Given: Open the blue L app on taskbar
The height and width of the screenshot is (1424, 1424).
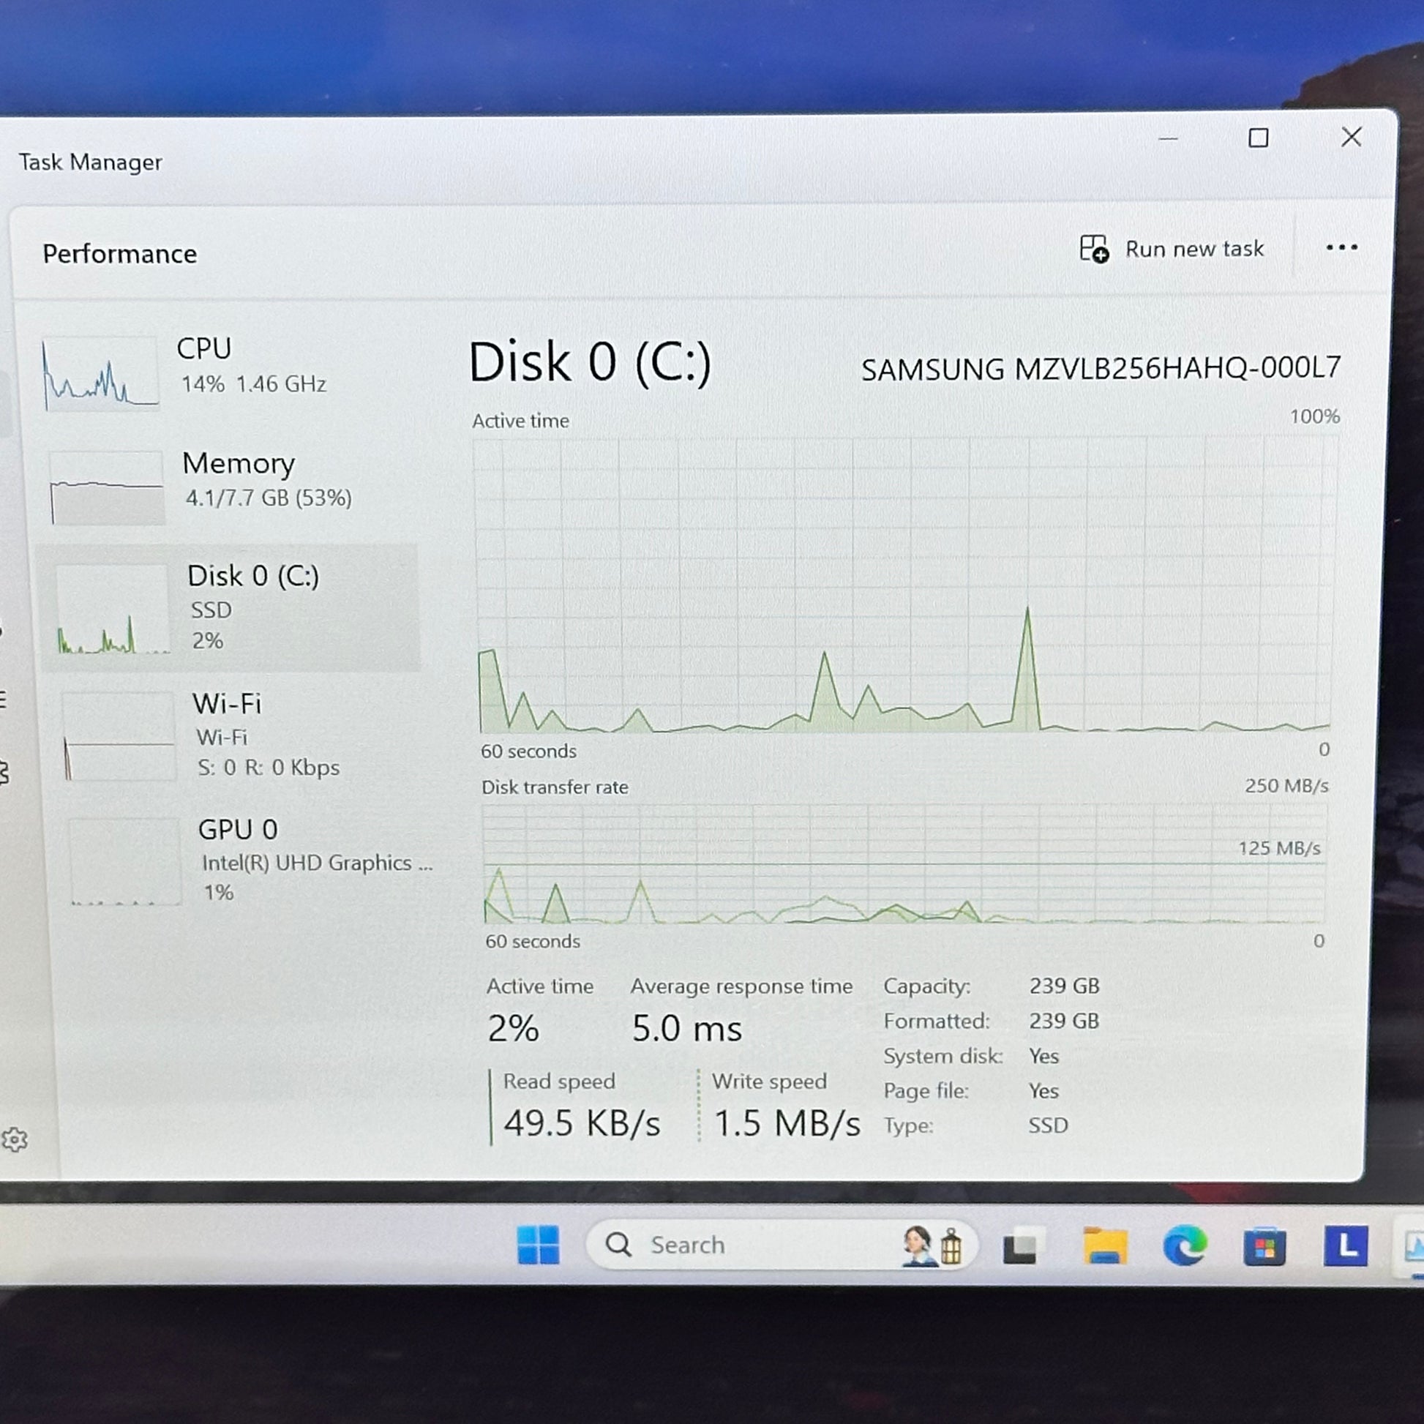Looking at the screenshot, I should click(x=1346, y=1246).
